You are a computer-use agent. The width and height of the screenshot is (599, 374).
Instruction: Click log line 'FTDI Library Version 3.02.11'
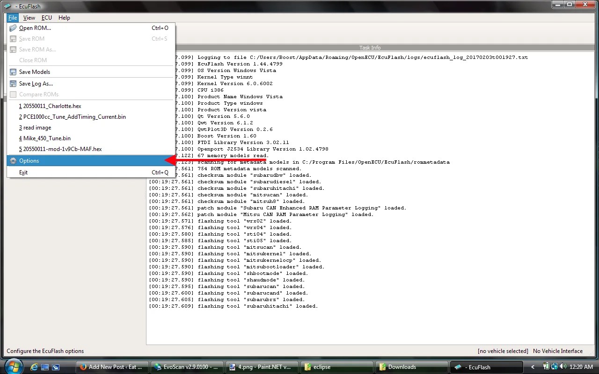pos(243,143)
